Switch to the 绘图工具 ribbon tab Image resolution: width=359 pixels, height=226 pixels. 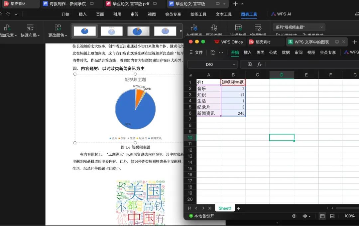[x=198, y=14]
